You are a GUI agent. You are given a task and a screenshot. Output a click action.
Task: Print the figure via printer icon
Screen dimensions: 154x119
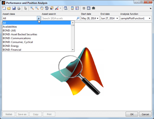coord(19,8)
